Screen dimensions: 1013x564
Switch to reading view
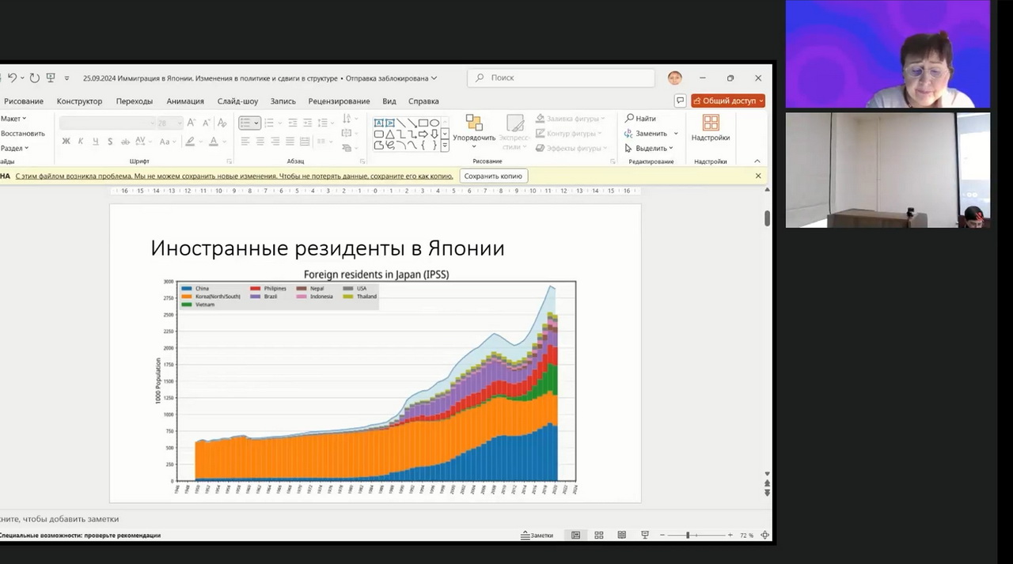point(622,536)
